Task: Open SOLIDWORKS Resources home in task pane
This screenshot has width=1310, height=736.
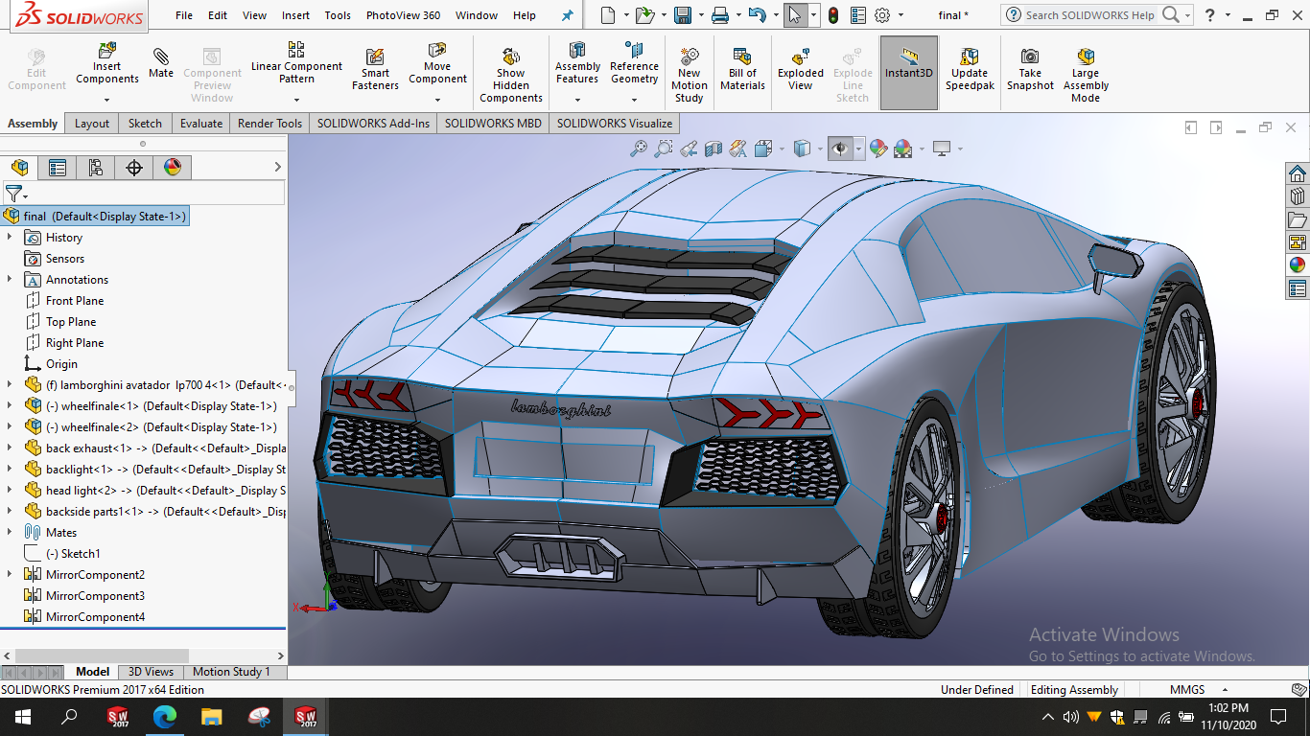Action: pyautogui.click(x=1297, y=173)
